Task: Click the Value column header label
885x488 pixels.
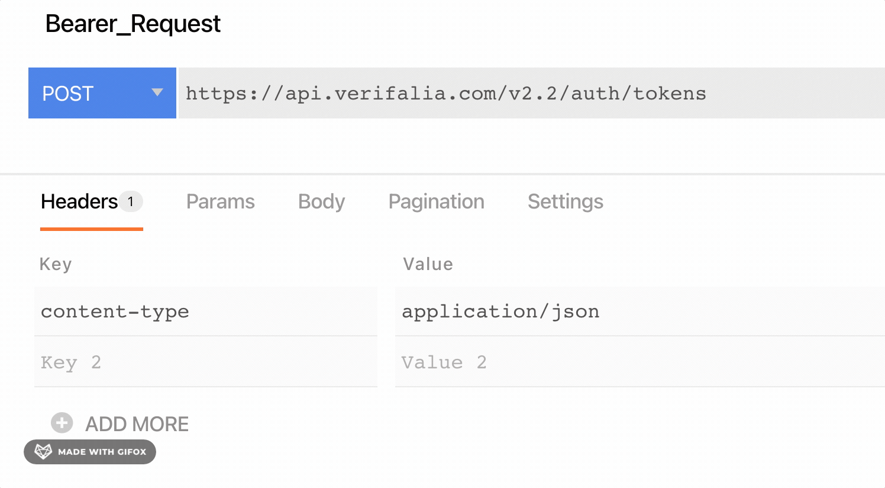Action: (x=428, y=264)
